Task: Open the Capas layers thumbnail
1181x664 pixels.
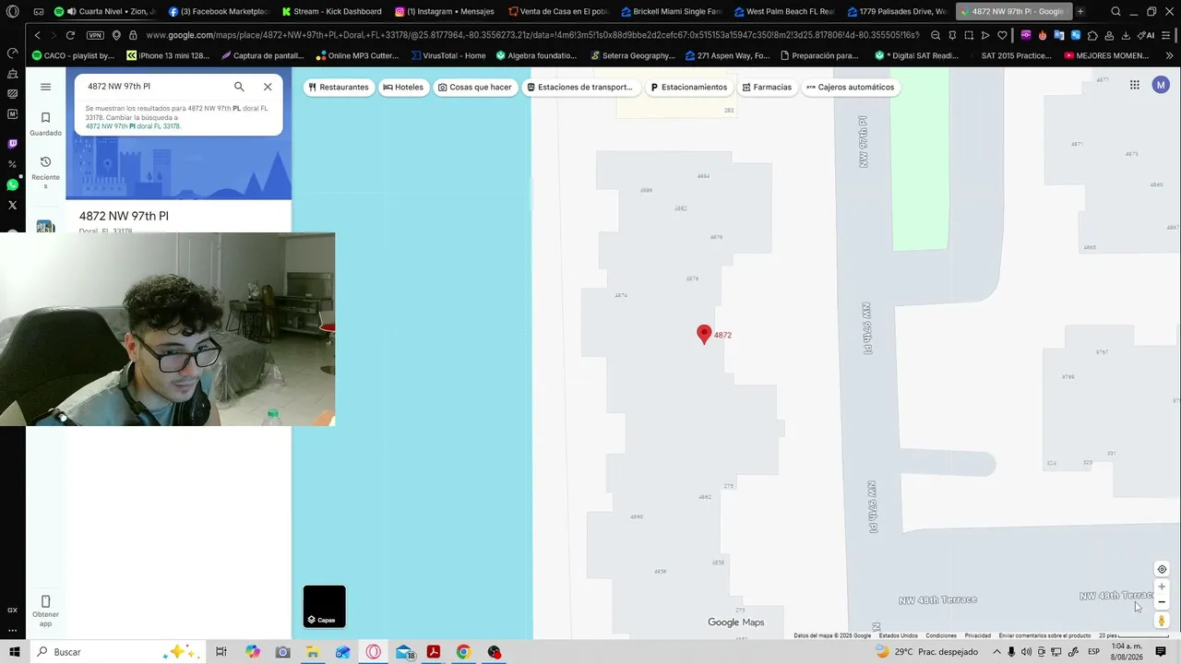Action: click(324, 606)
